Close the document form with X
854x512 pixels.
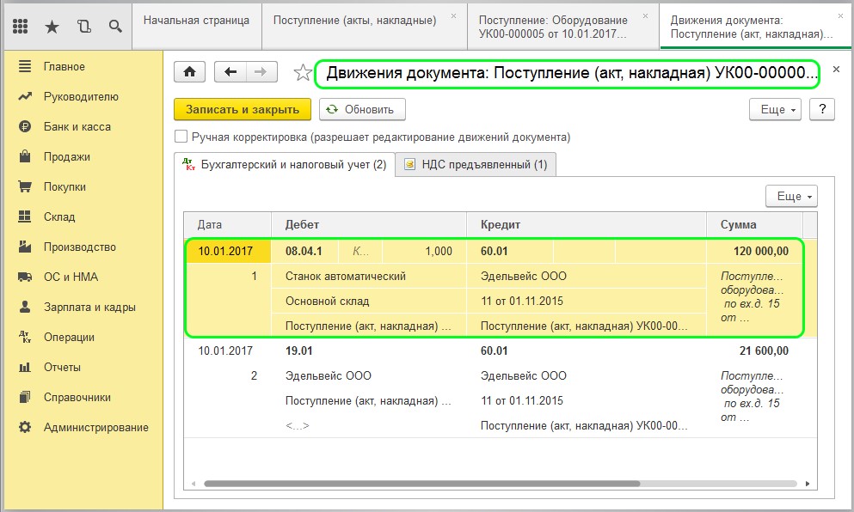pyautogui.click(x=836, y=69)
